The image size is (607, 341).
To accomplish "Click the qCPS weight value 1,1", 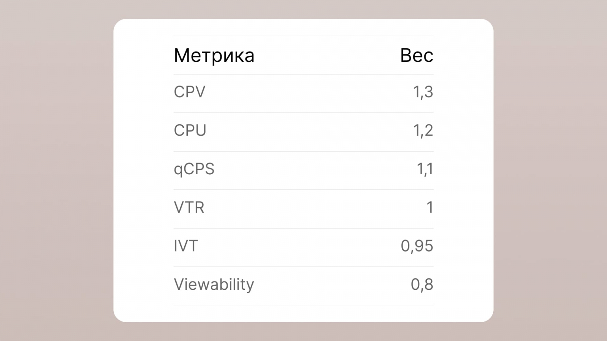I will point(425,169).
